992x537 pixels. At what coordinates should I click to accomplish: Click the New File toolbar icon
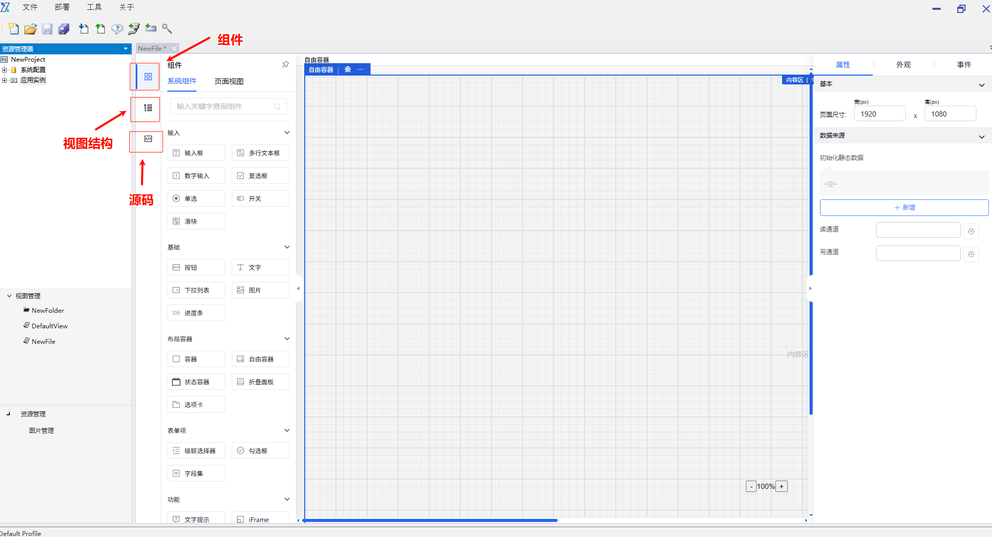pos(14,29)
